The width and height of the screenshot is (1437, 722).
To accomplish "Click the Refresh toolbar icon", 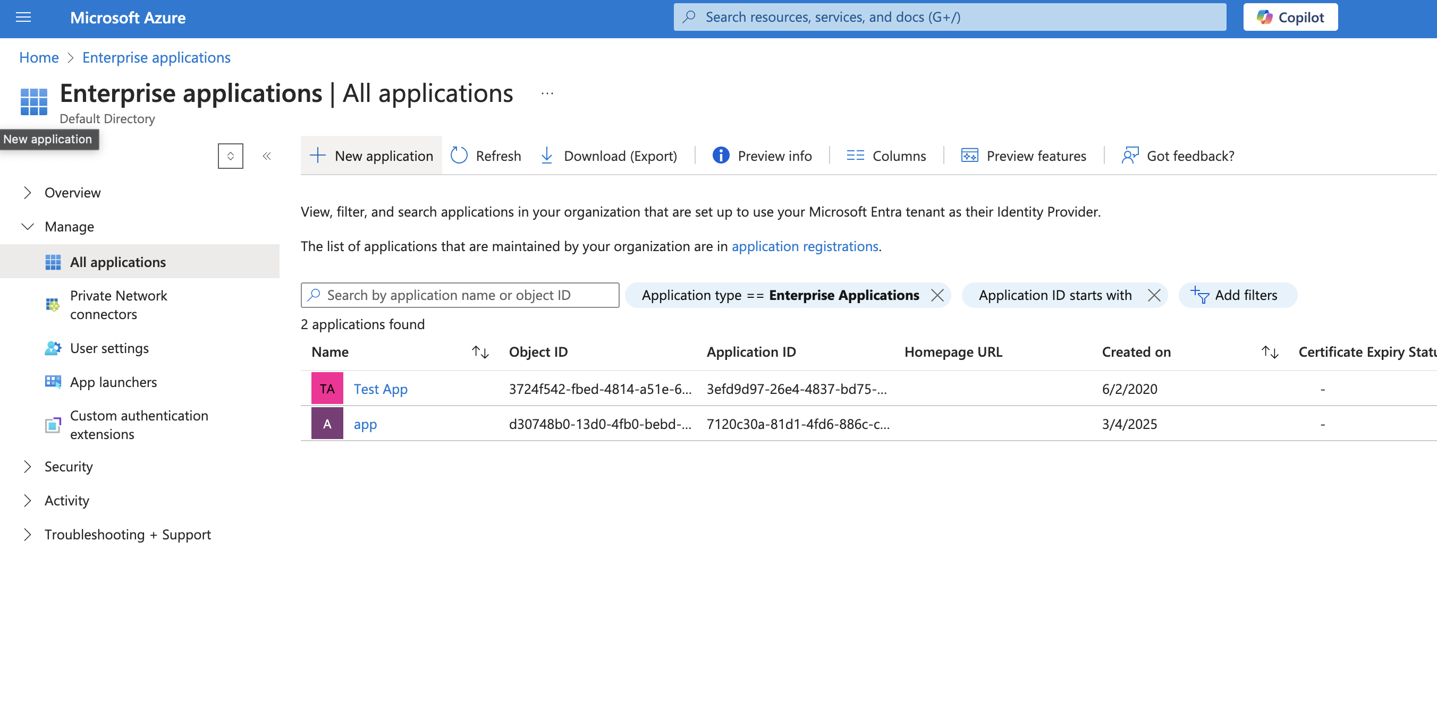I will point(459,156).
